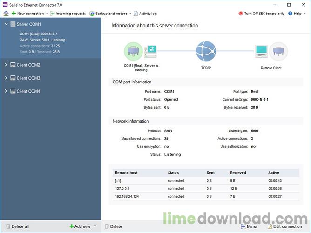Expand the Client COM4 node
Screen dimensions: 311x233
6,91
